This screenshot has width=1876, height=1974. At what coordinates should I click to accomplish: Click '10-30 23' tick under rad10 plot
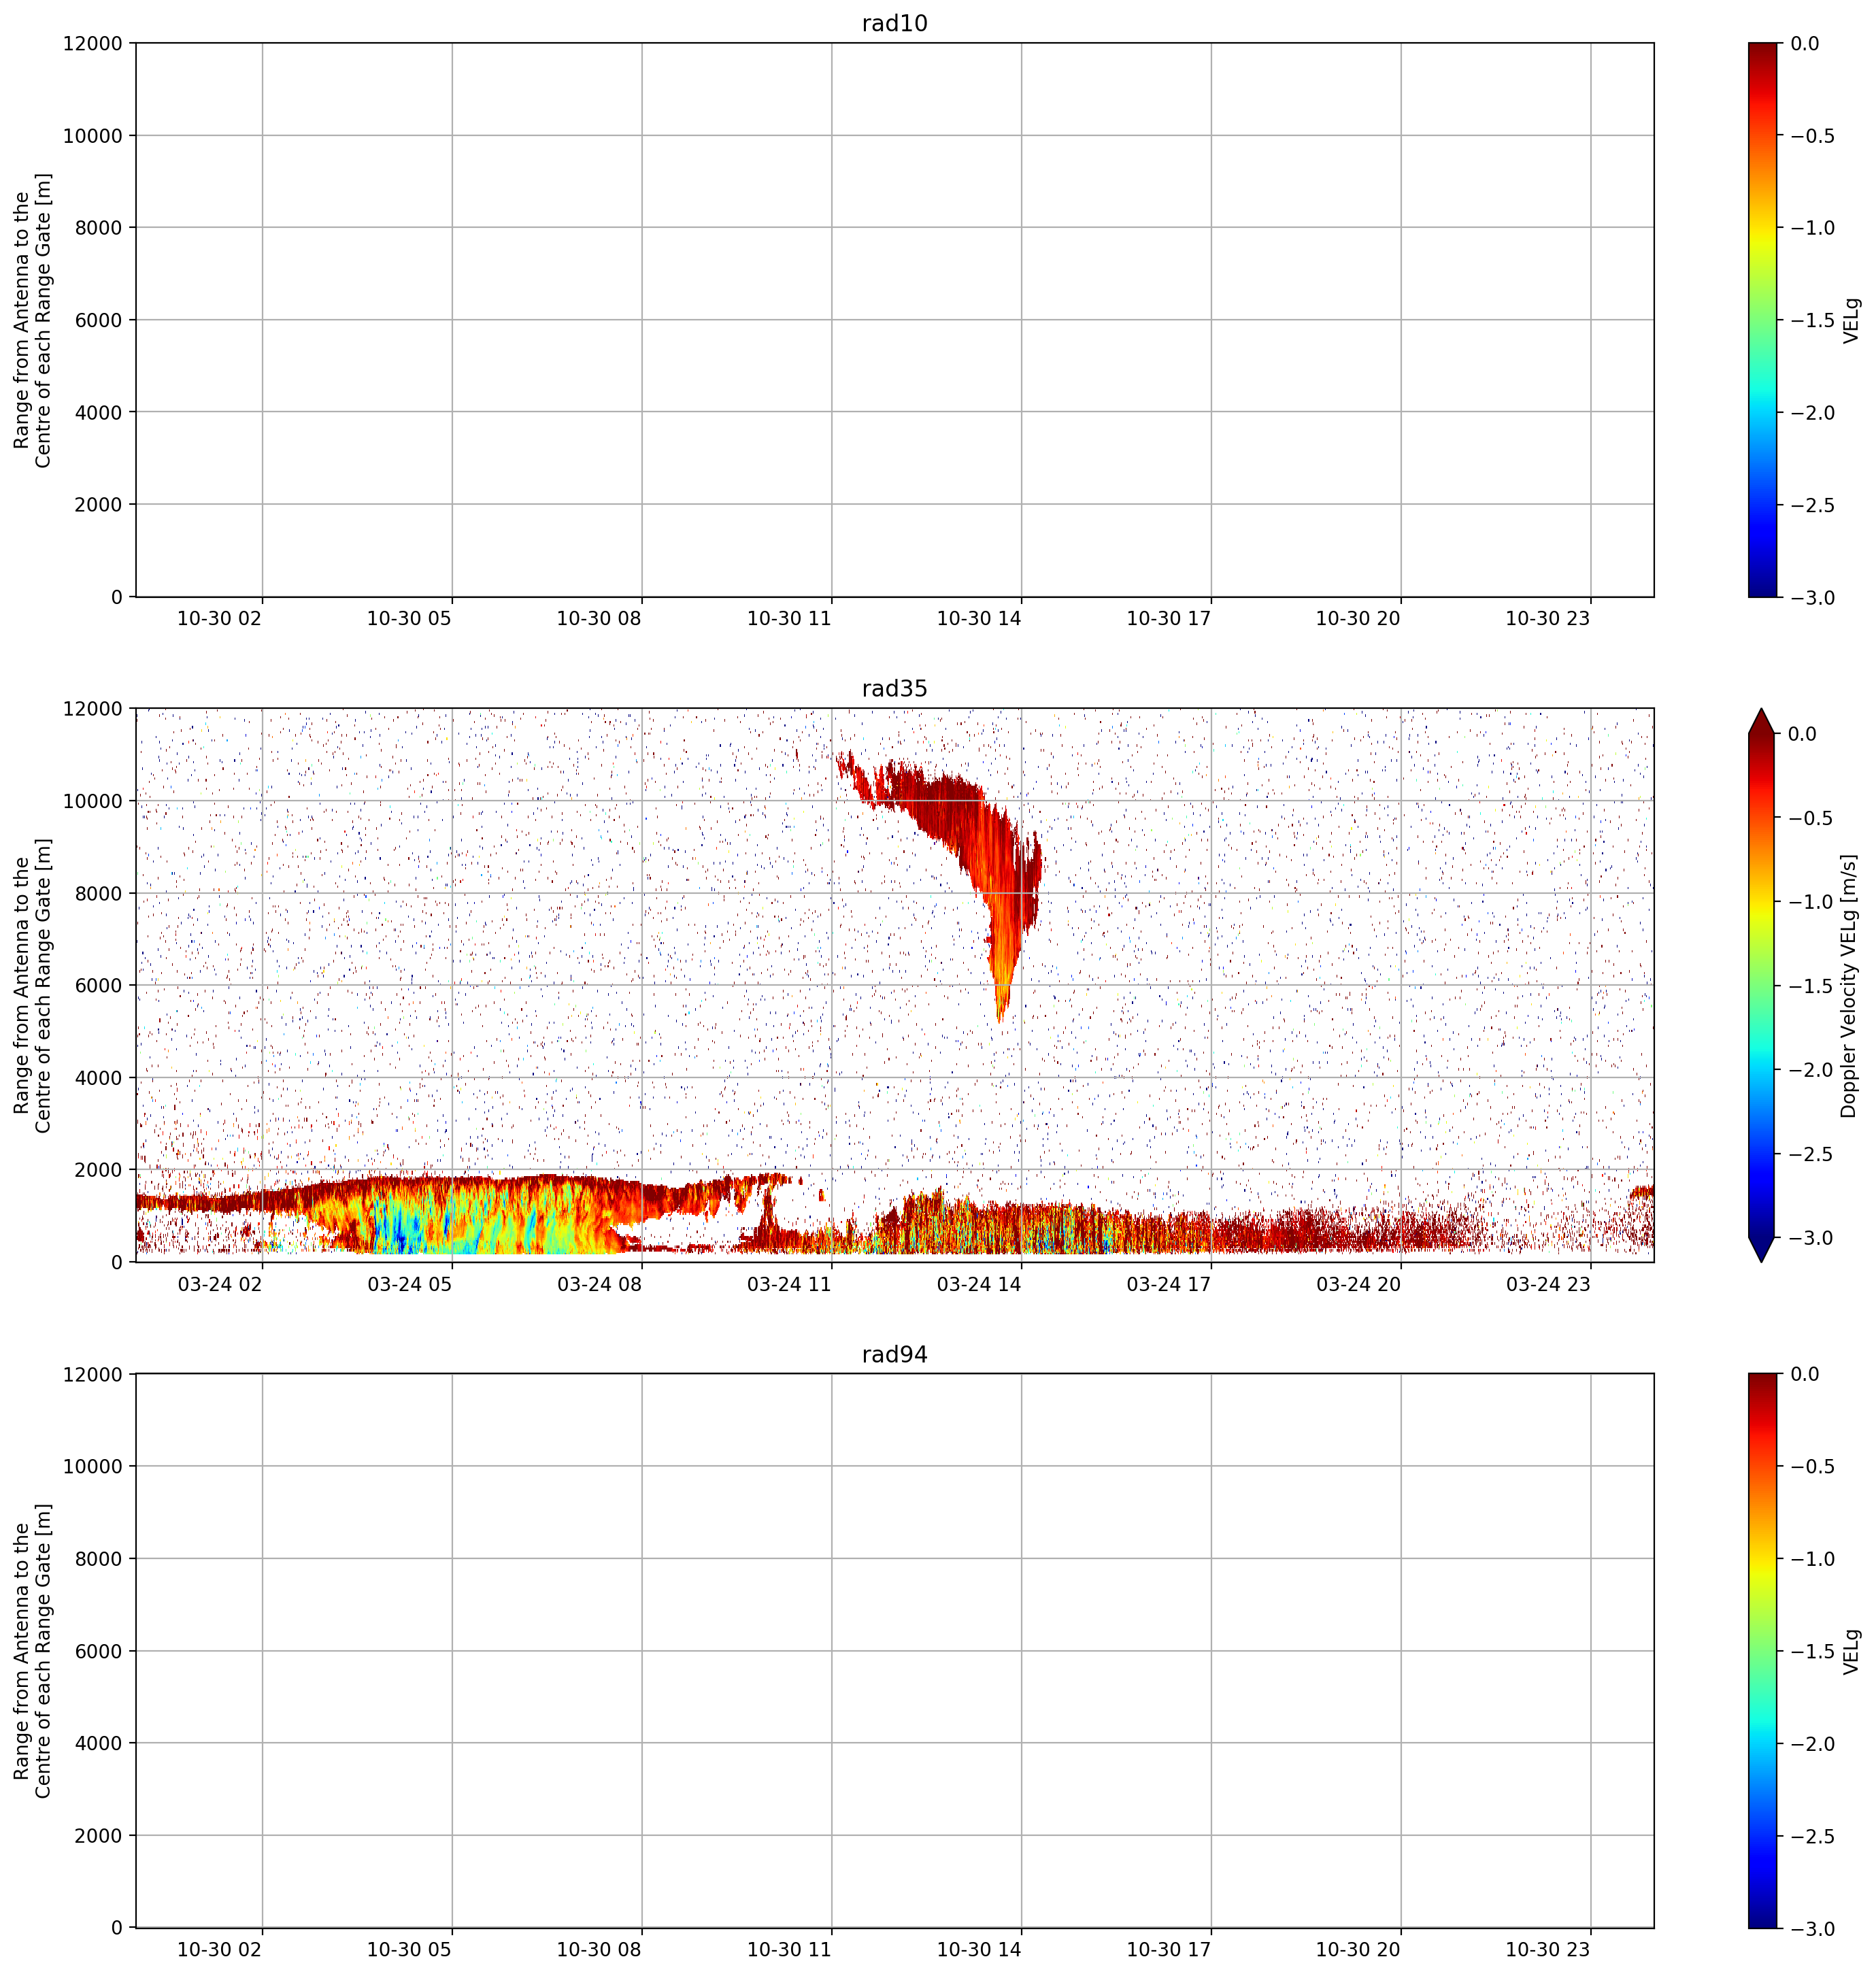click(1548, 618)
